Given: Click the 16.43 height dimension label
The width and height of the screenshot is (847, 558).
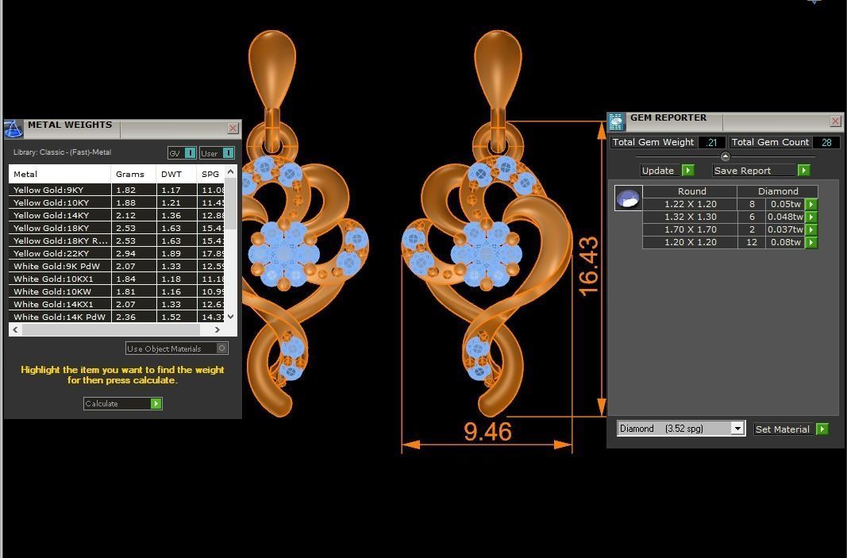Looking at the screenshot, I should (x=589, y=266).
